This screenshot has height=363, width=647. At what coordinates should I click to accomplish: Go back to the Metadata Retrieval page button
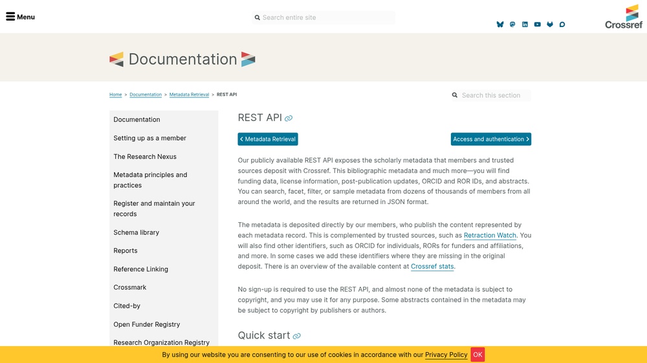268,140
